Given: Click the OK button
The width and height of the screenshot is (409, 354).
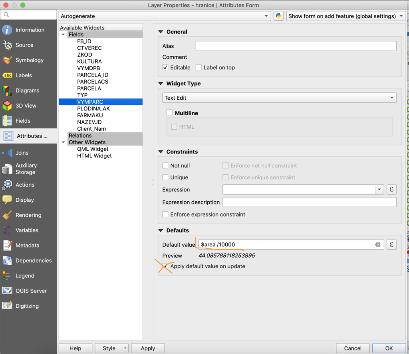Looking at the screenshot, I should (389, 348).
